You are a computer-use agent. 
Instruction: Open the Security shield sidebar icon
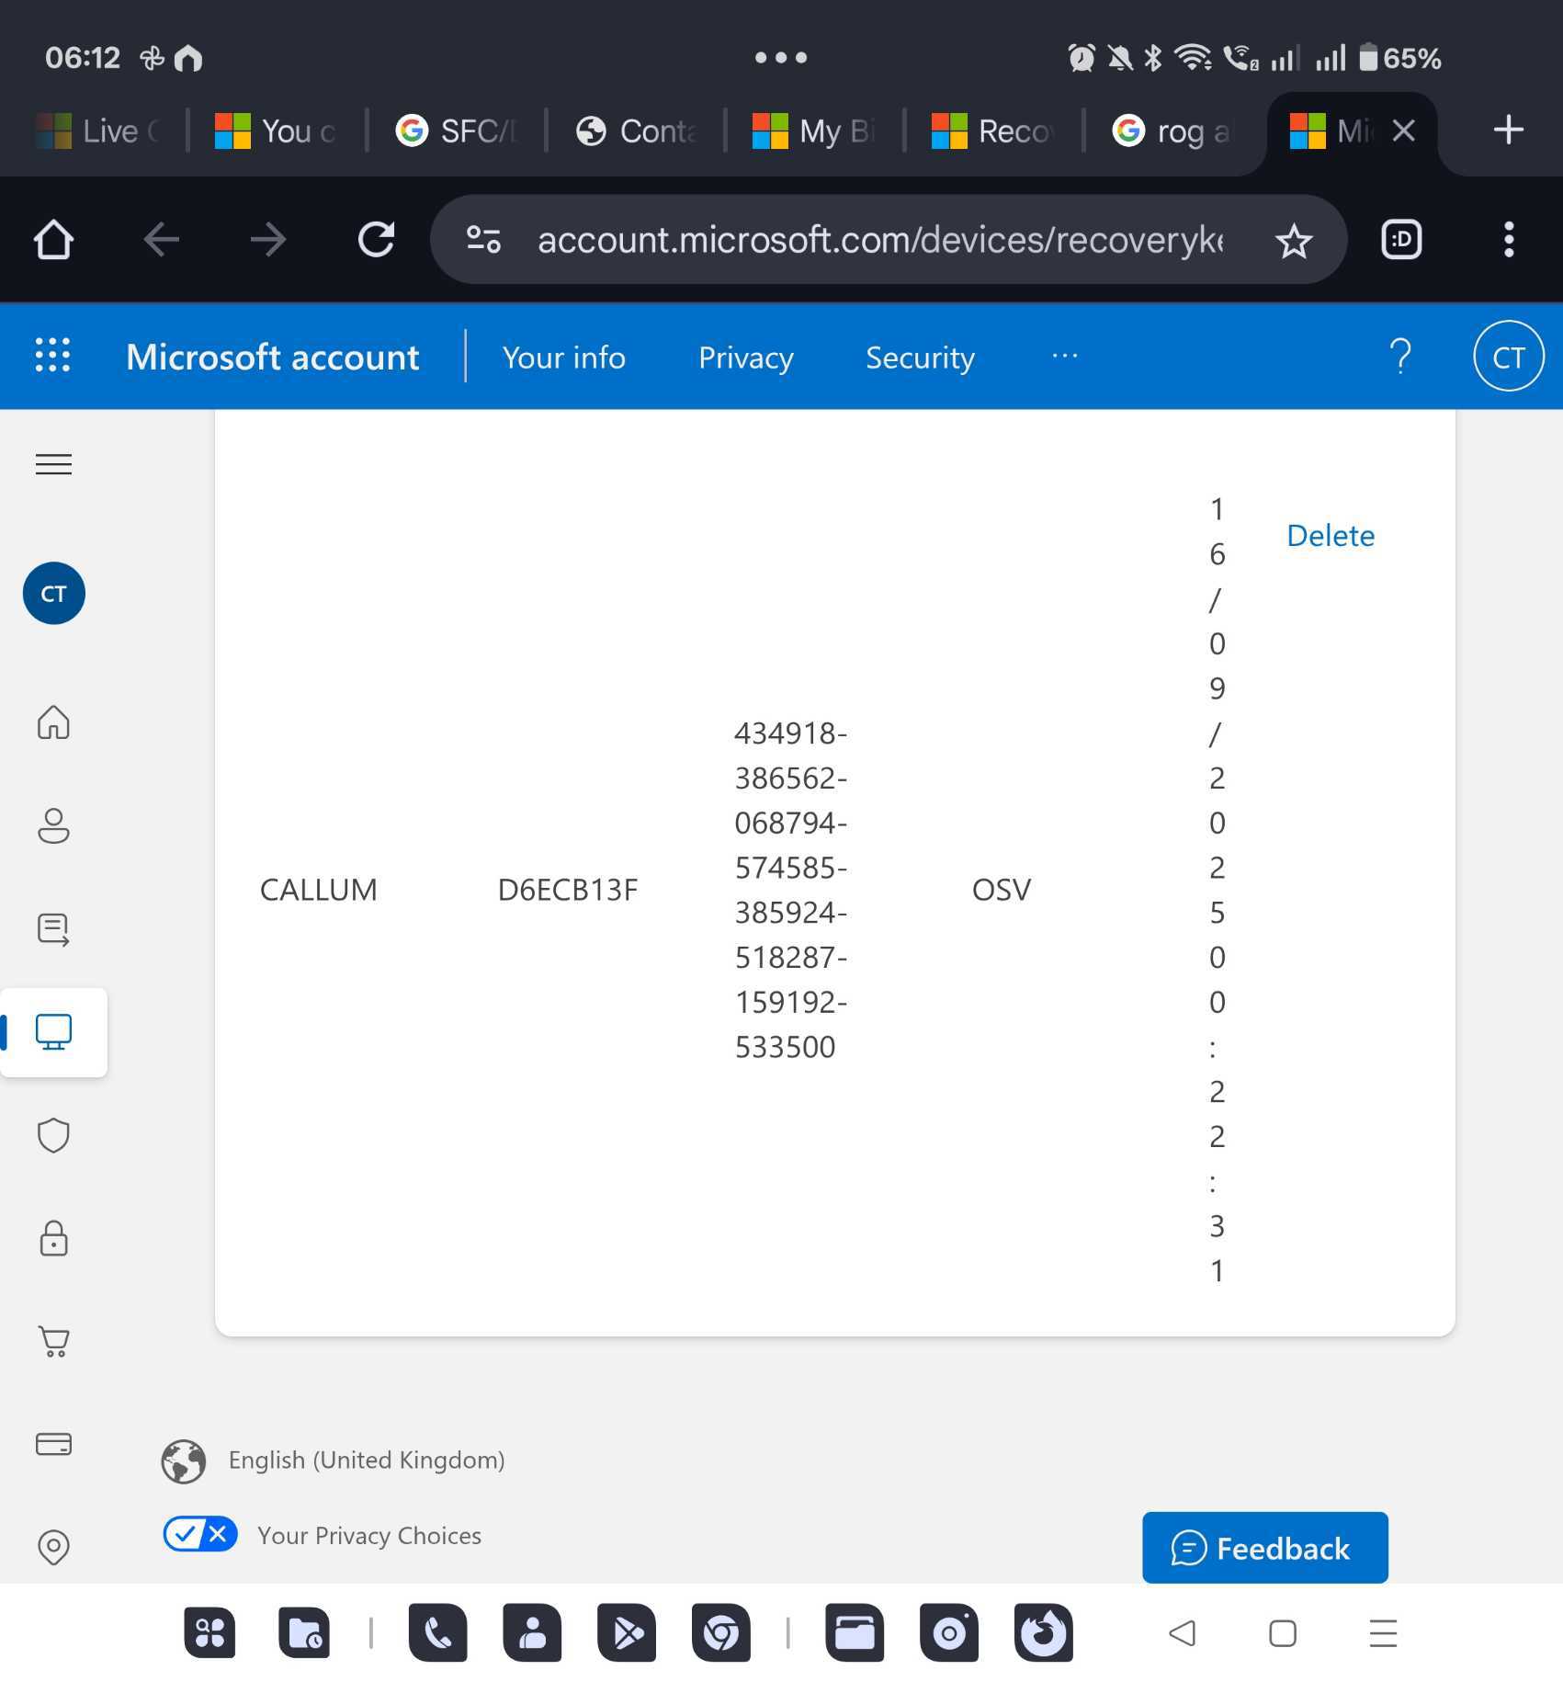53,1135
